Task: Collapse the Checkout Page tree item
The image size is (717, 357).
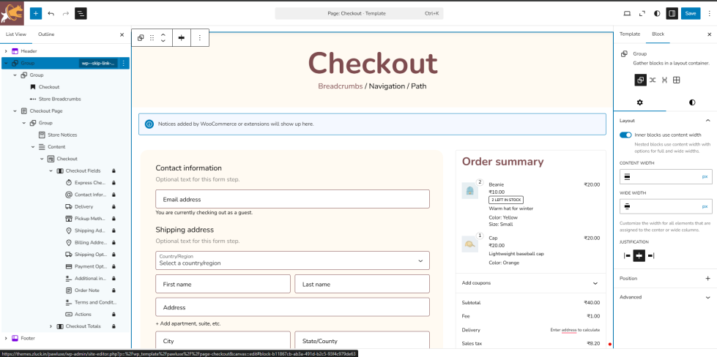Action: tap(15, 111)
